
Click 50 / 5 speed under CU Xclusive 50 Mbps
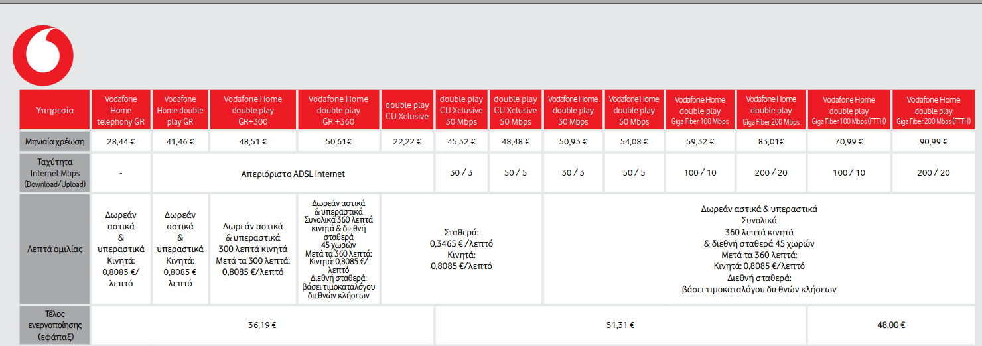point(516,172)
